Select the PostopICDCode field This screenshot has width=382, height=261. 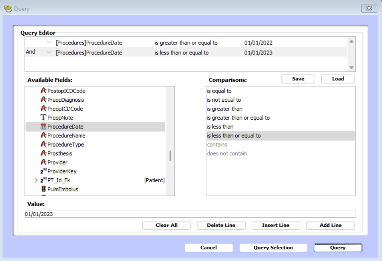click(x=95, y=91)
